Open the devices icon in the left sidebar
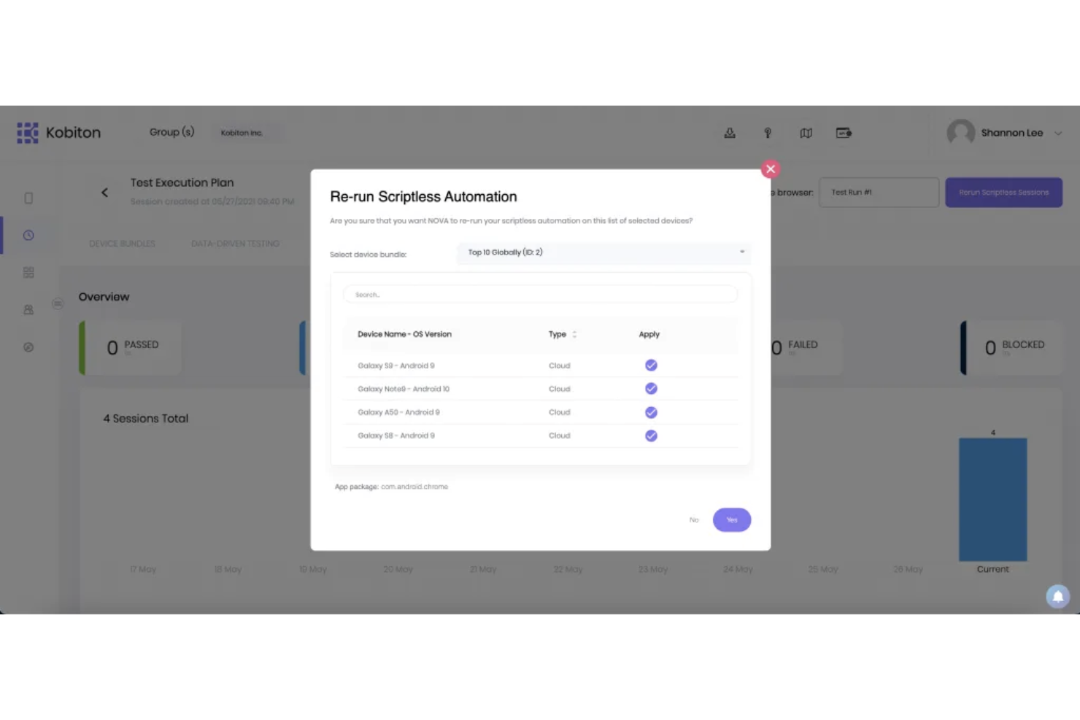 (x=28, y=198)
